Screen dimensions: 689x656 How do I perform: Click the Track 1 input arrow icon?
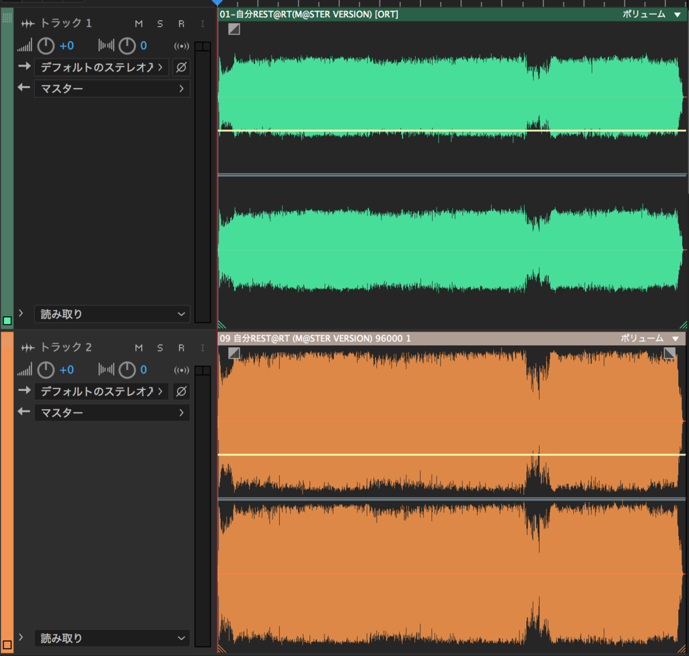click(25, 67)
